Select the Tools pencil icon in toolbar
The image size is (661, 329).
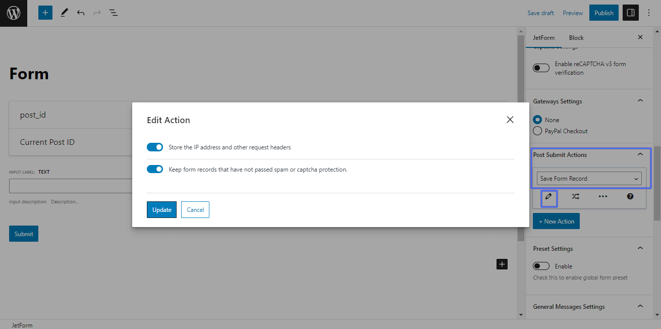point(64,12)
